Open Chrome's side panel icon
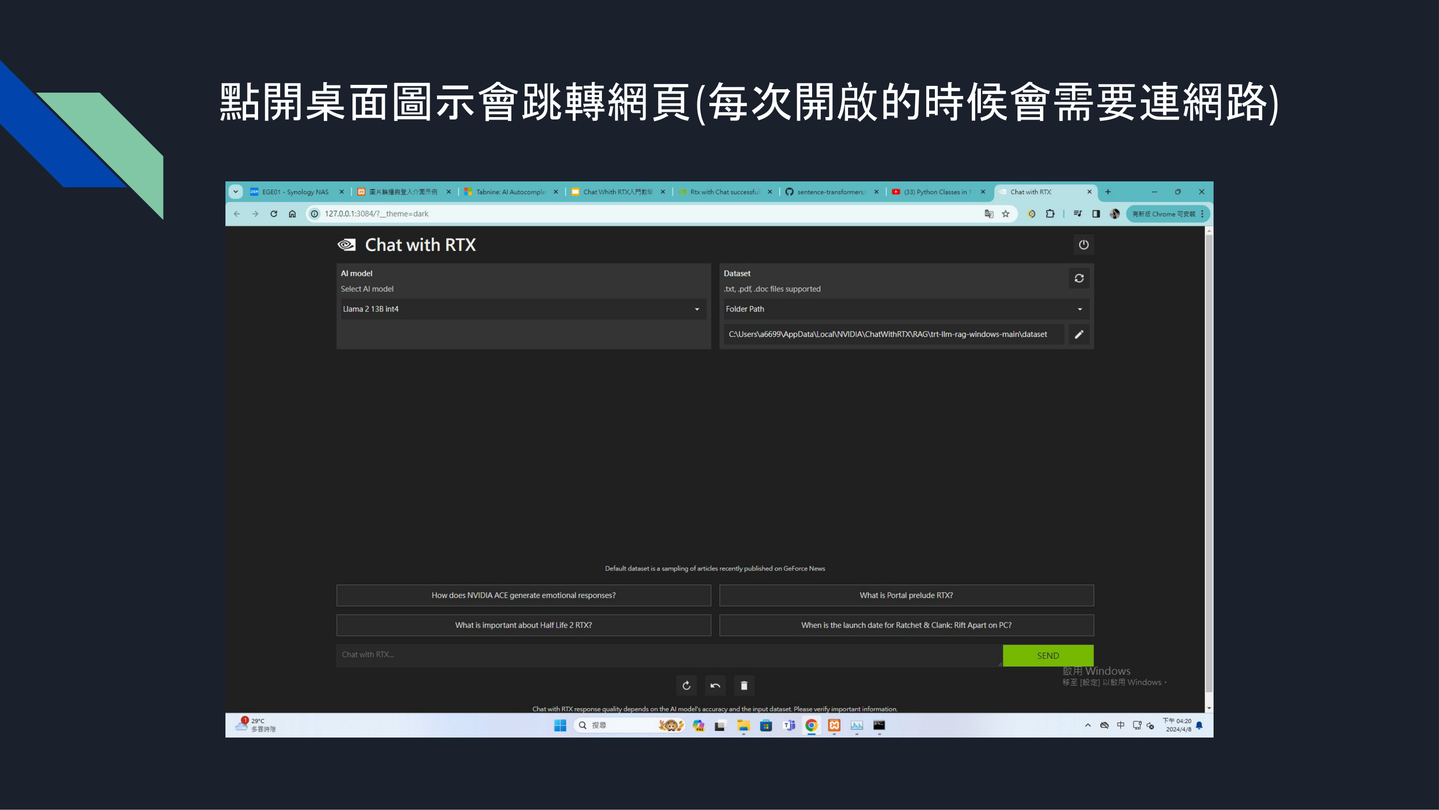 (1096, 214)
